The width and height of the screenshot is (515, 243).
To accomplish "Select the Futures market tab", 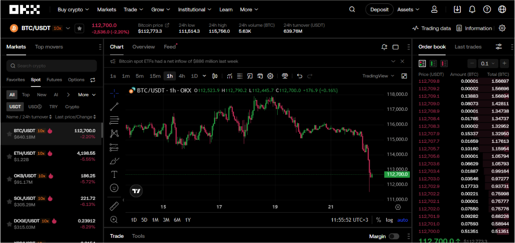I will (54, 80).
